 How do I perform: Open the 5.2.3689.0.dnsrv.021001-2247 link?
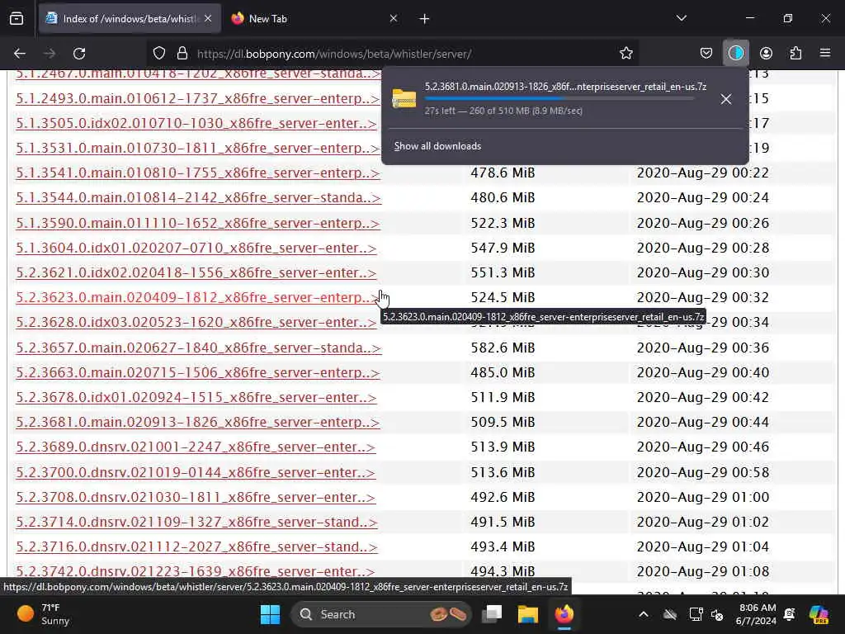(196, 447)
